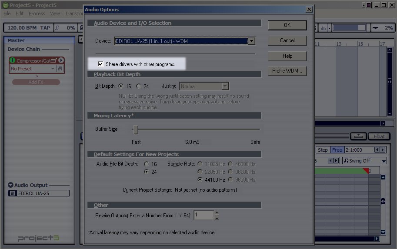Open Help for Audio Options

click(x=287, y=56)
